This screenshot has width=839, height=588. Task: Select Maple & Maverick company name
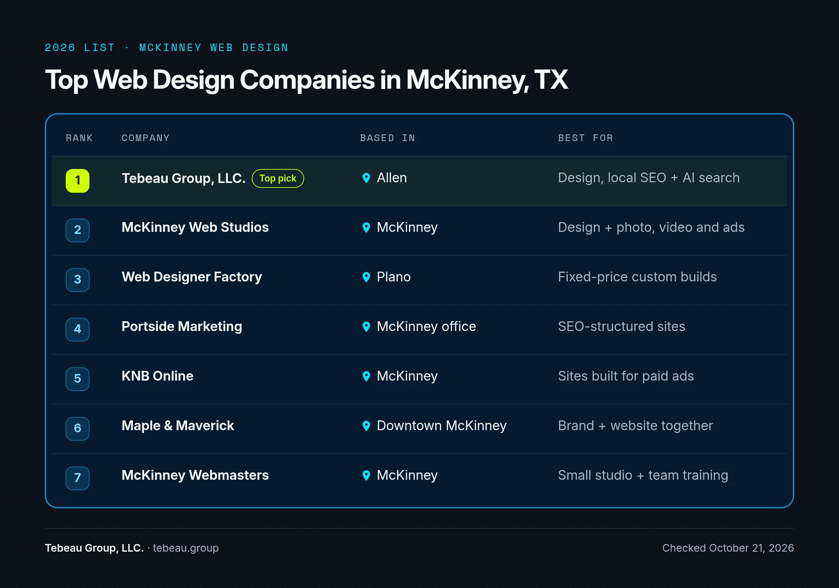click(x=178, y=426)
